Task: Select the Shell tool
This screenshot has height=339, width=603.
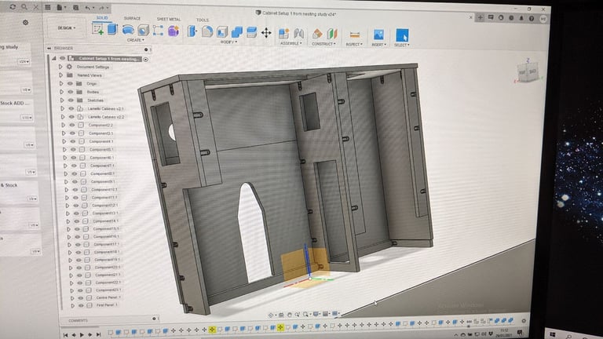Action: (x=222, y=32)
